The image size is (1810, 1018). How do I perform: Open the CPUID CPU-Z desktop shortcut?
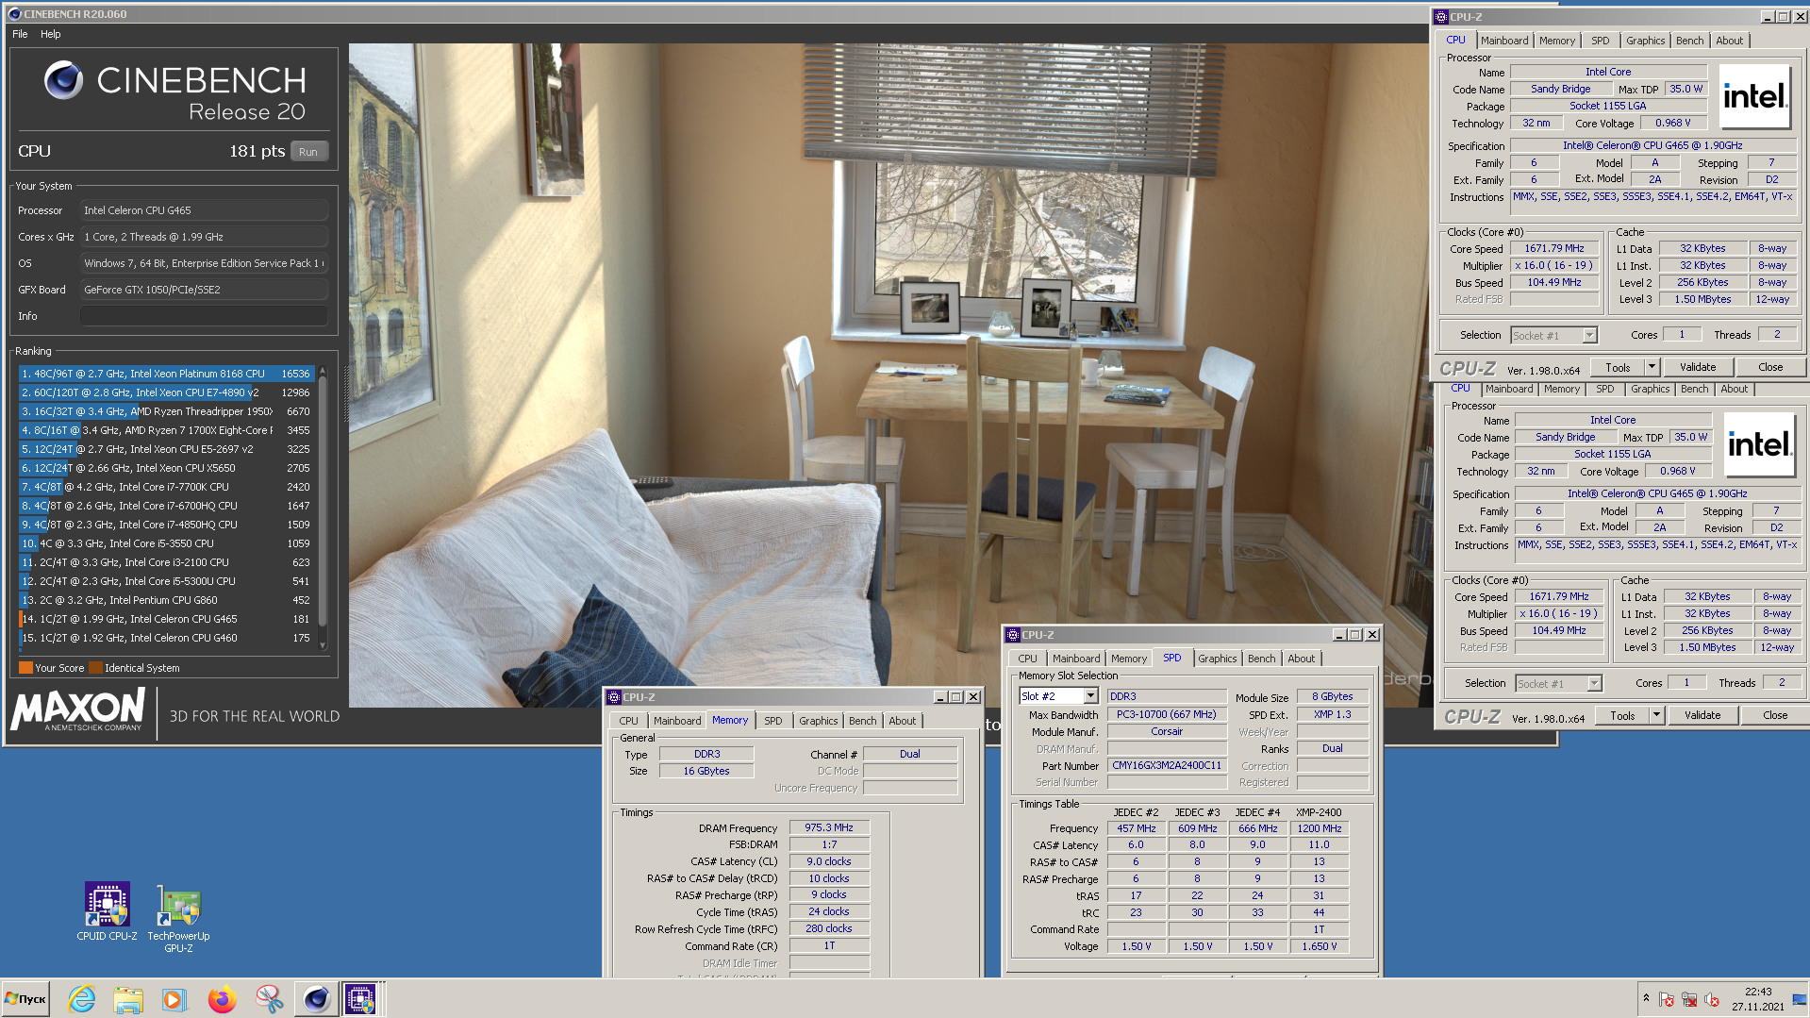(107, 911)
